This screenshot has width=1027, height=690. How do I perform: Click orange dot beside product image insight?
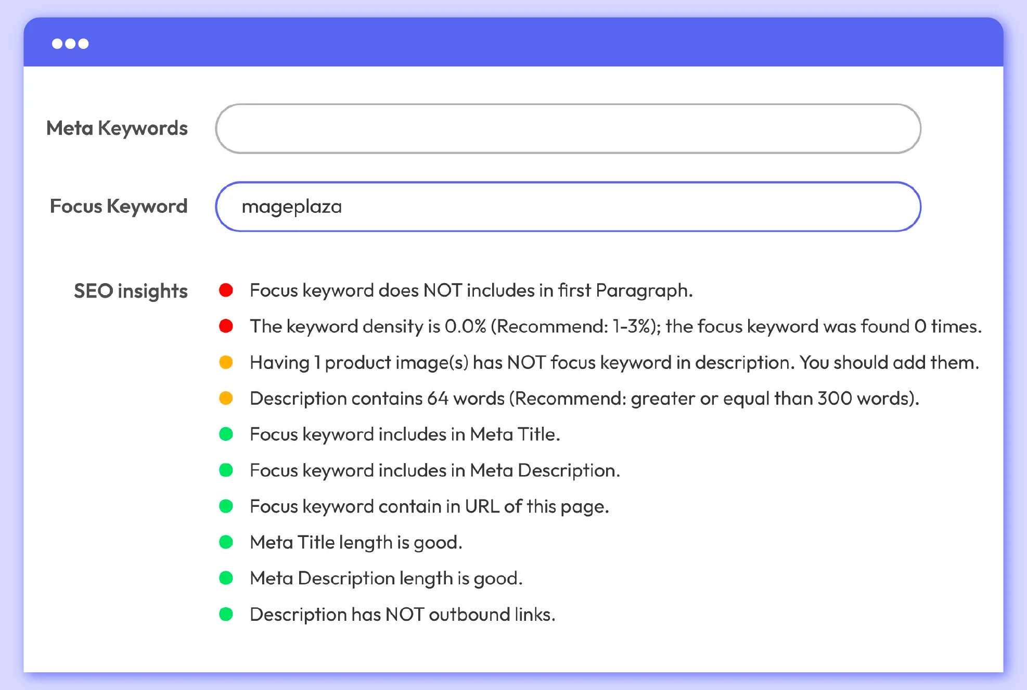(226, 362)
